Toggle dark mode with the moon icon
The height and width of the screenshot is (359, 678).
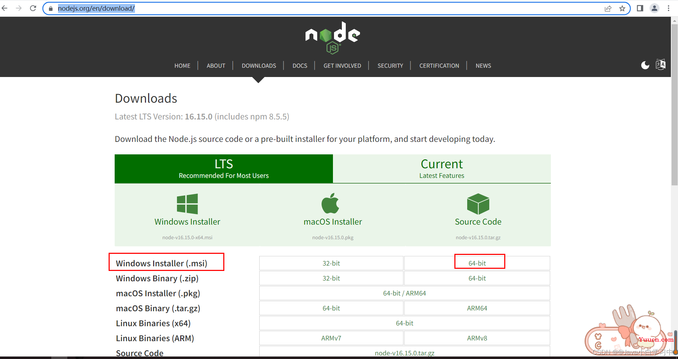pos(645,65)
